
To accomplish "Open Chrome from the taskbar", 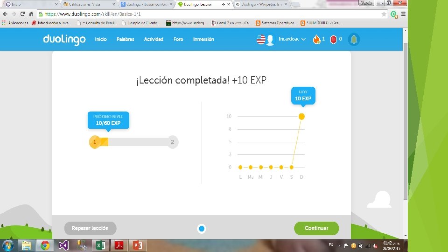I will pyautogui.click(x=45, y=245).
